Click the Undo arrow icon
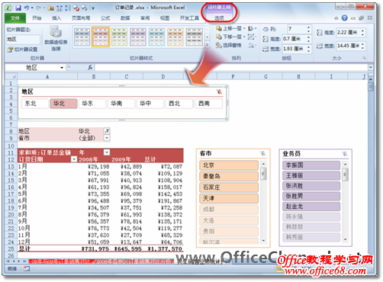Image resolution: width=383 pixels, height=282 pixels. pos(27,8)
